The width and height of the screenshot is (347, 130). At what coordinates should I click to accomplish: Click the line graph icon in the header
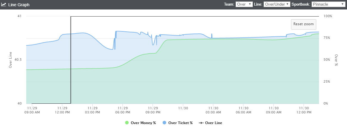[x=4, y=4]
